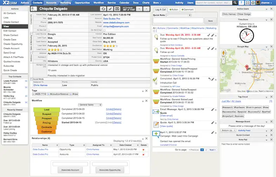Image resolution: width=276 pixels, height=177 pixels.
Task: Click the red location pin on the map
Action: tap(247, 67)
